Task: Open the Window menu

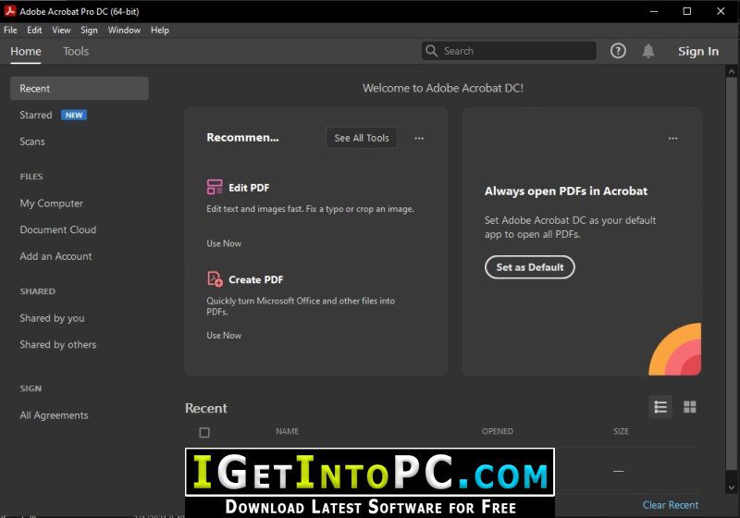Action: (x=124, y=31)
